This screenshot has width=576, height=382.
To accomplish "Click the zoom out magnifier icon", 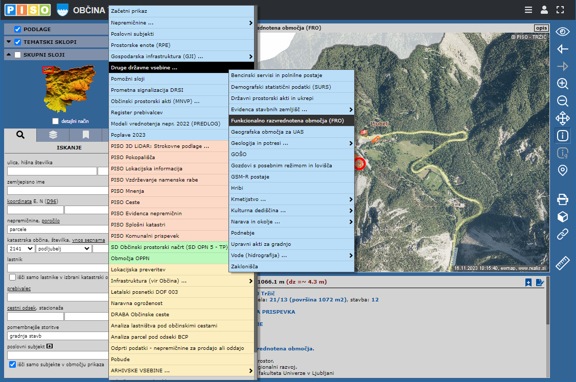I will [x=563, y=101].
